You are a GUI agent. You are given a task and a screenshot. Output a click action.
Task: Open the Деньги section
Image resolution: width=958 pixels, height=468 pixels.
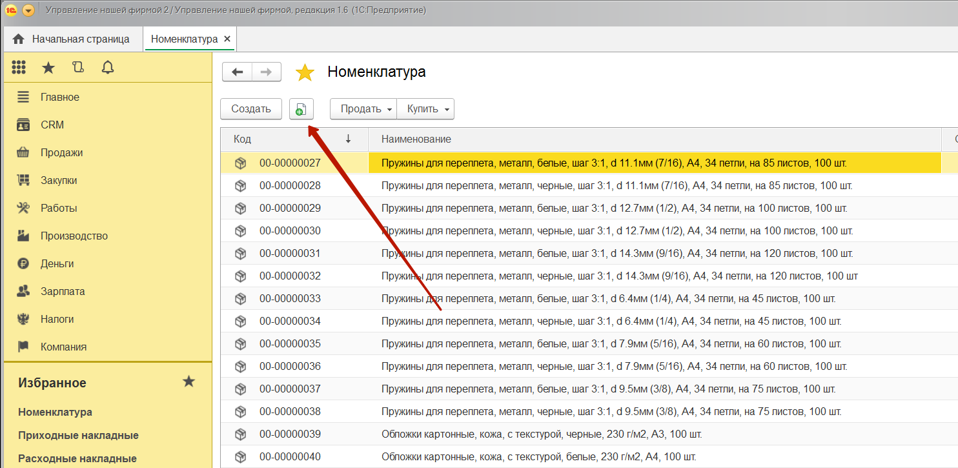click(57, 264)
